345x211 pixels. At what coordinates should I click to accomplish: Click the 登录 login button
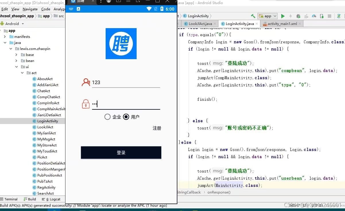tap(121, 152)
